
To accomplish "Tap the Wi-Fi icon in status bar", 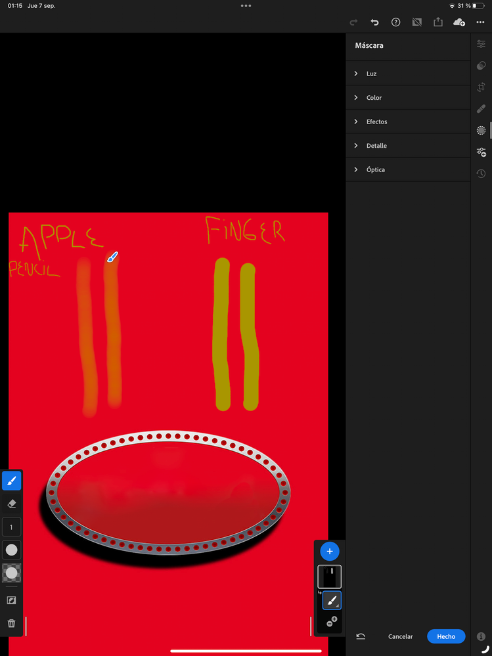I will click(452, 6).
